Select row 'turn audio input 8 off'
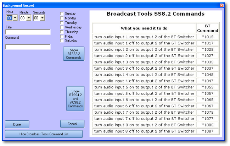The image size is (230, 146). pos(144,131)
